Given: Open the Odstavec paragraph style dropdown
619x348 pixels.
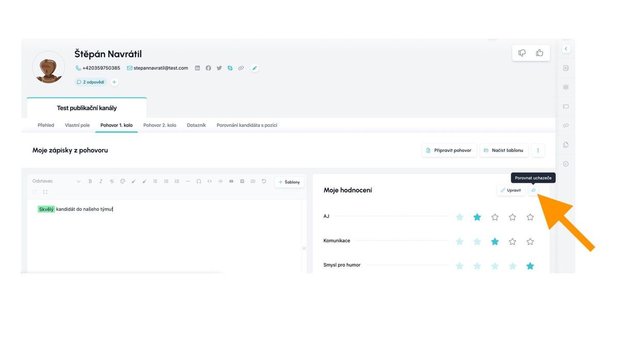Looking at the screenshot, I should (57, 181).
